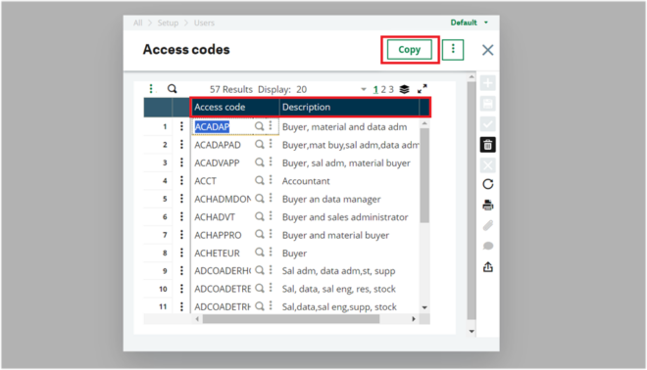
Task: Open lookup for ACADAPAD access code
Action: [x=259, y=144]
